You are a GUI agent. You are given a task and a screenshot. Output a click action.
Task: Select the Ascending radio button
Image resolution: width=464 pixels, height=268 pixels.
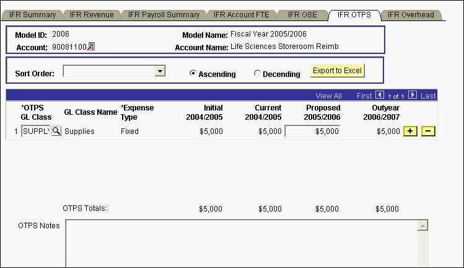[193, 74]
